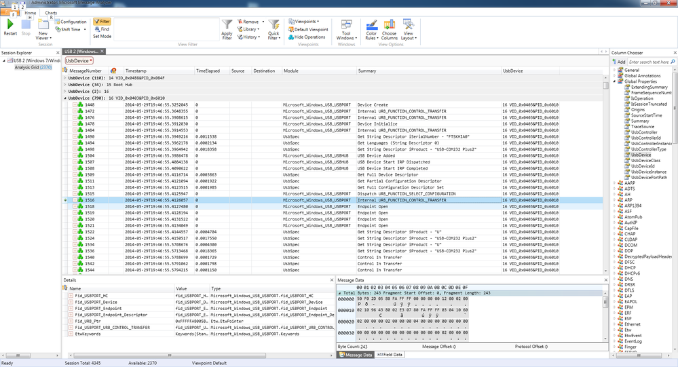Expand Fid_USBPORT_HC in Details
678x367 pixels.
[71, 296]
